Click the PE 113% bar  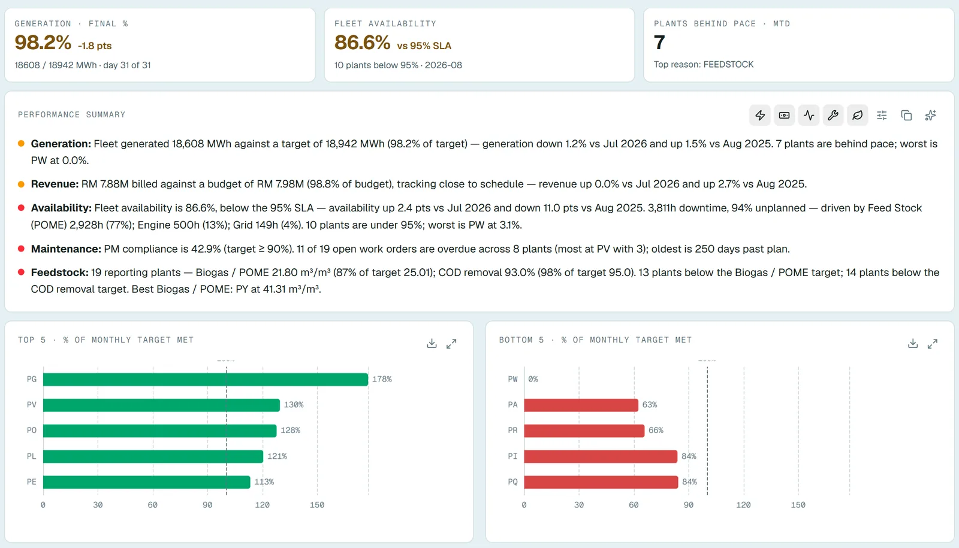146,482
